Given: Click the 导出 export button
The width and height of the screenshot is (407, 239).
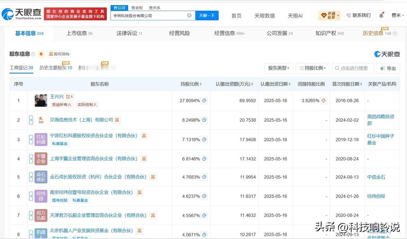Looking at the screenshot, I should click(388, 68).
